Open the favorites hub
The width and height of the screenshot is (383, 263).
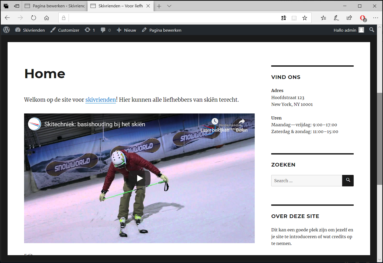pos(324,18)
